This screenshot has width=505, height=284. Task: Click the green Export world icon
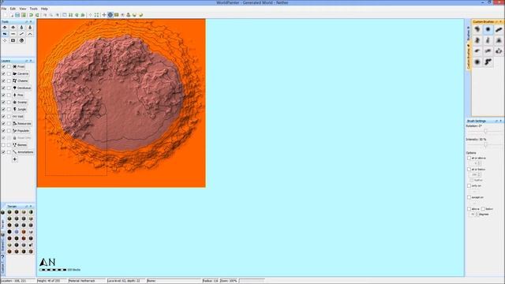click(24, 15)
